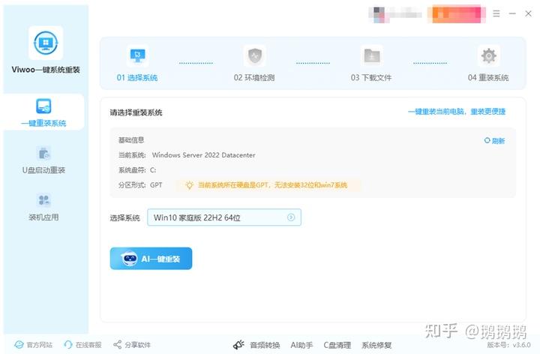Viewport: 540px width, 354px height.
Task: Click the 分享软件 share link
Action: [x=132, y=345]
